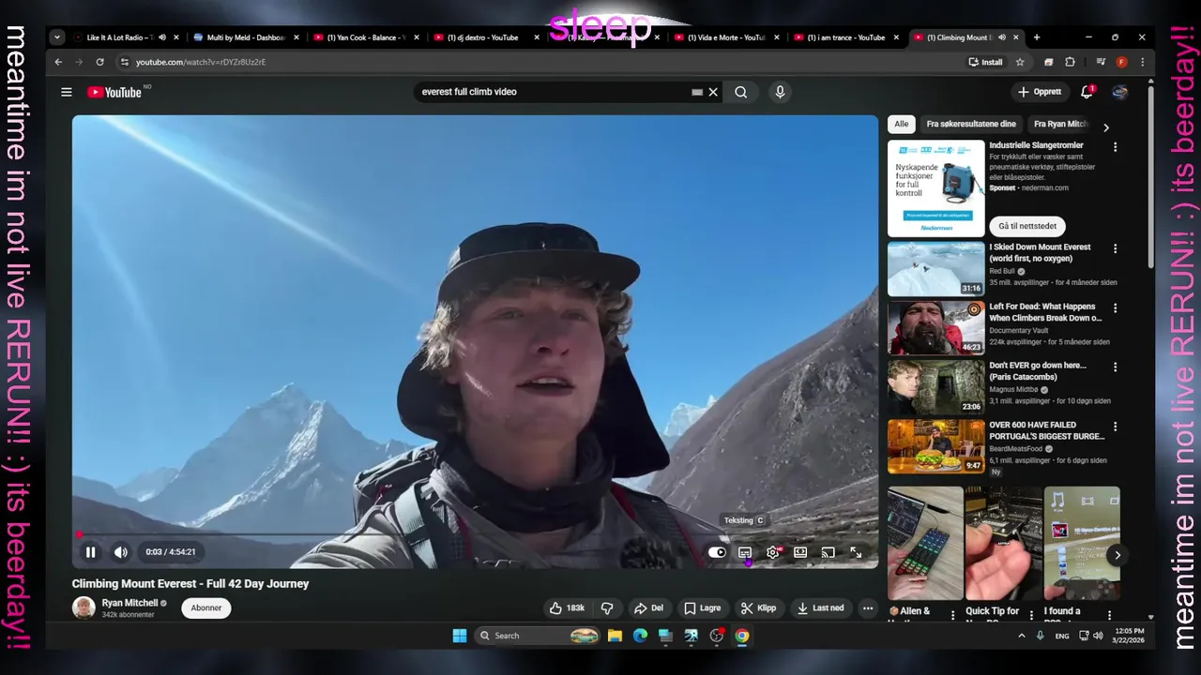Create a clip with Klipp button
Image resolution: width=1201 pixels, height=675 pixels.
click(758, 607)
